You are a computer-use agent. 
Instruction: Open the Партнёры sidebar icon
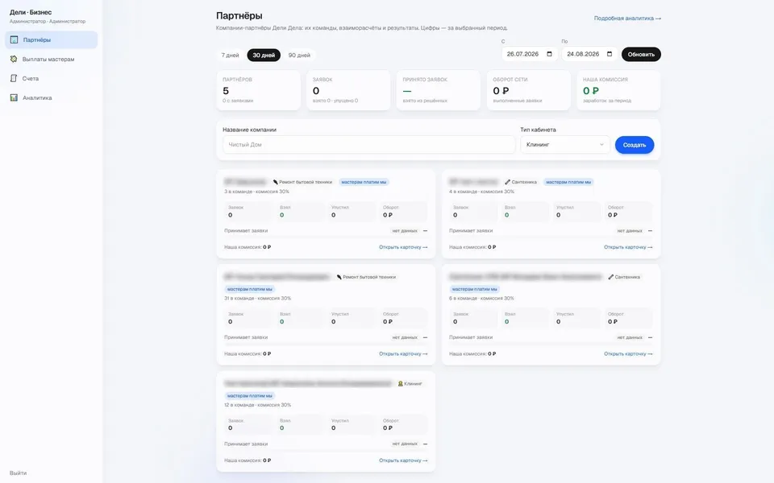(14, 39)
